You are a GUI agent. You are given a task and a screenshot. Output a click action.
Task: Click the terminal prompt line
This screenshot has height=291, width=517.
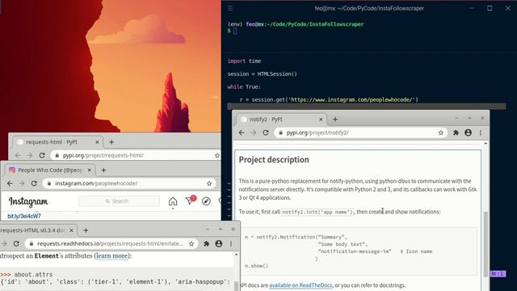(x=232, y=31)
